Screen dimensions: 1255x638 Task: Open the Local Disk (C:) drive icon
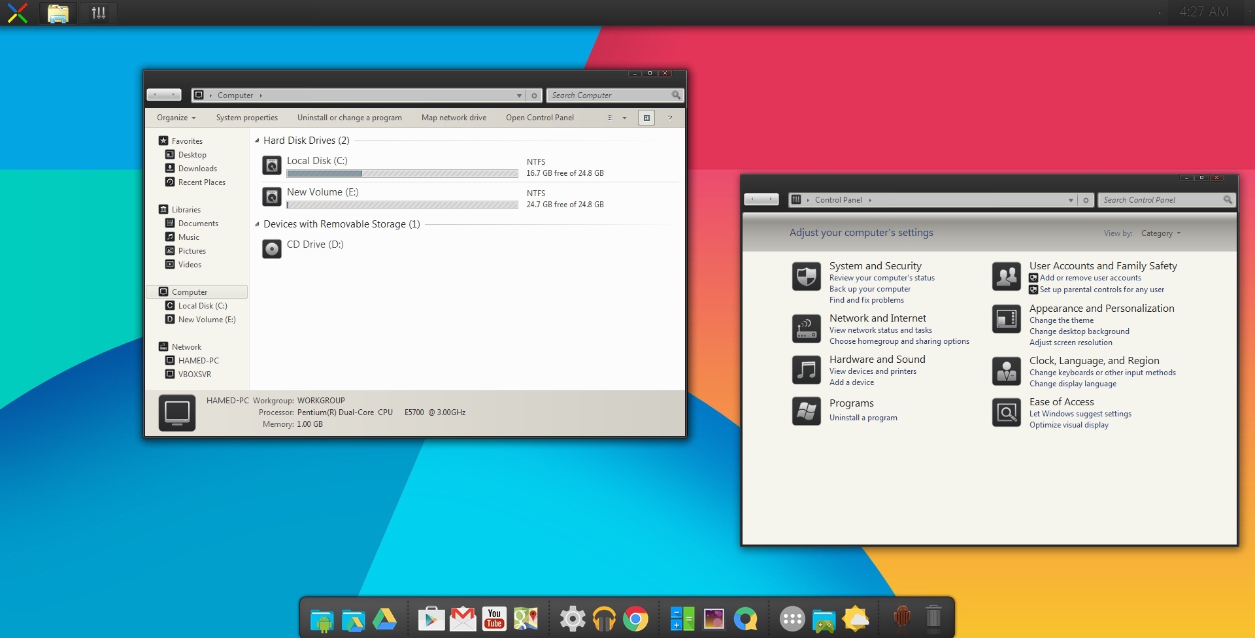coord(271,165)
